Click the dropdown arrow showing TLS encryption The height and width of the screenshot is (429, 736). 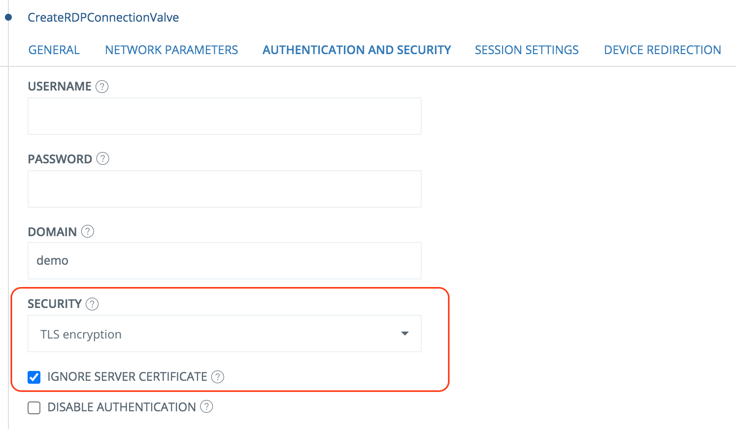pos(404,334)
